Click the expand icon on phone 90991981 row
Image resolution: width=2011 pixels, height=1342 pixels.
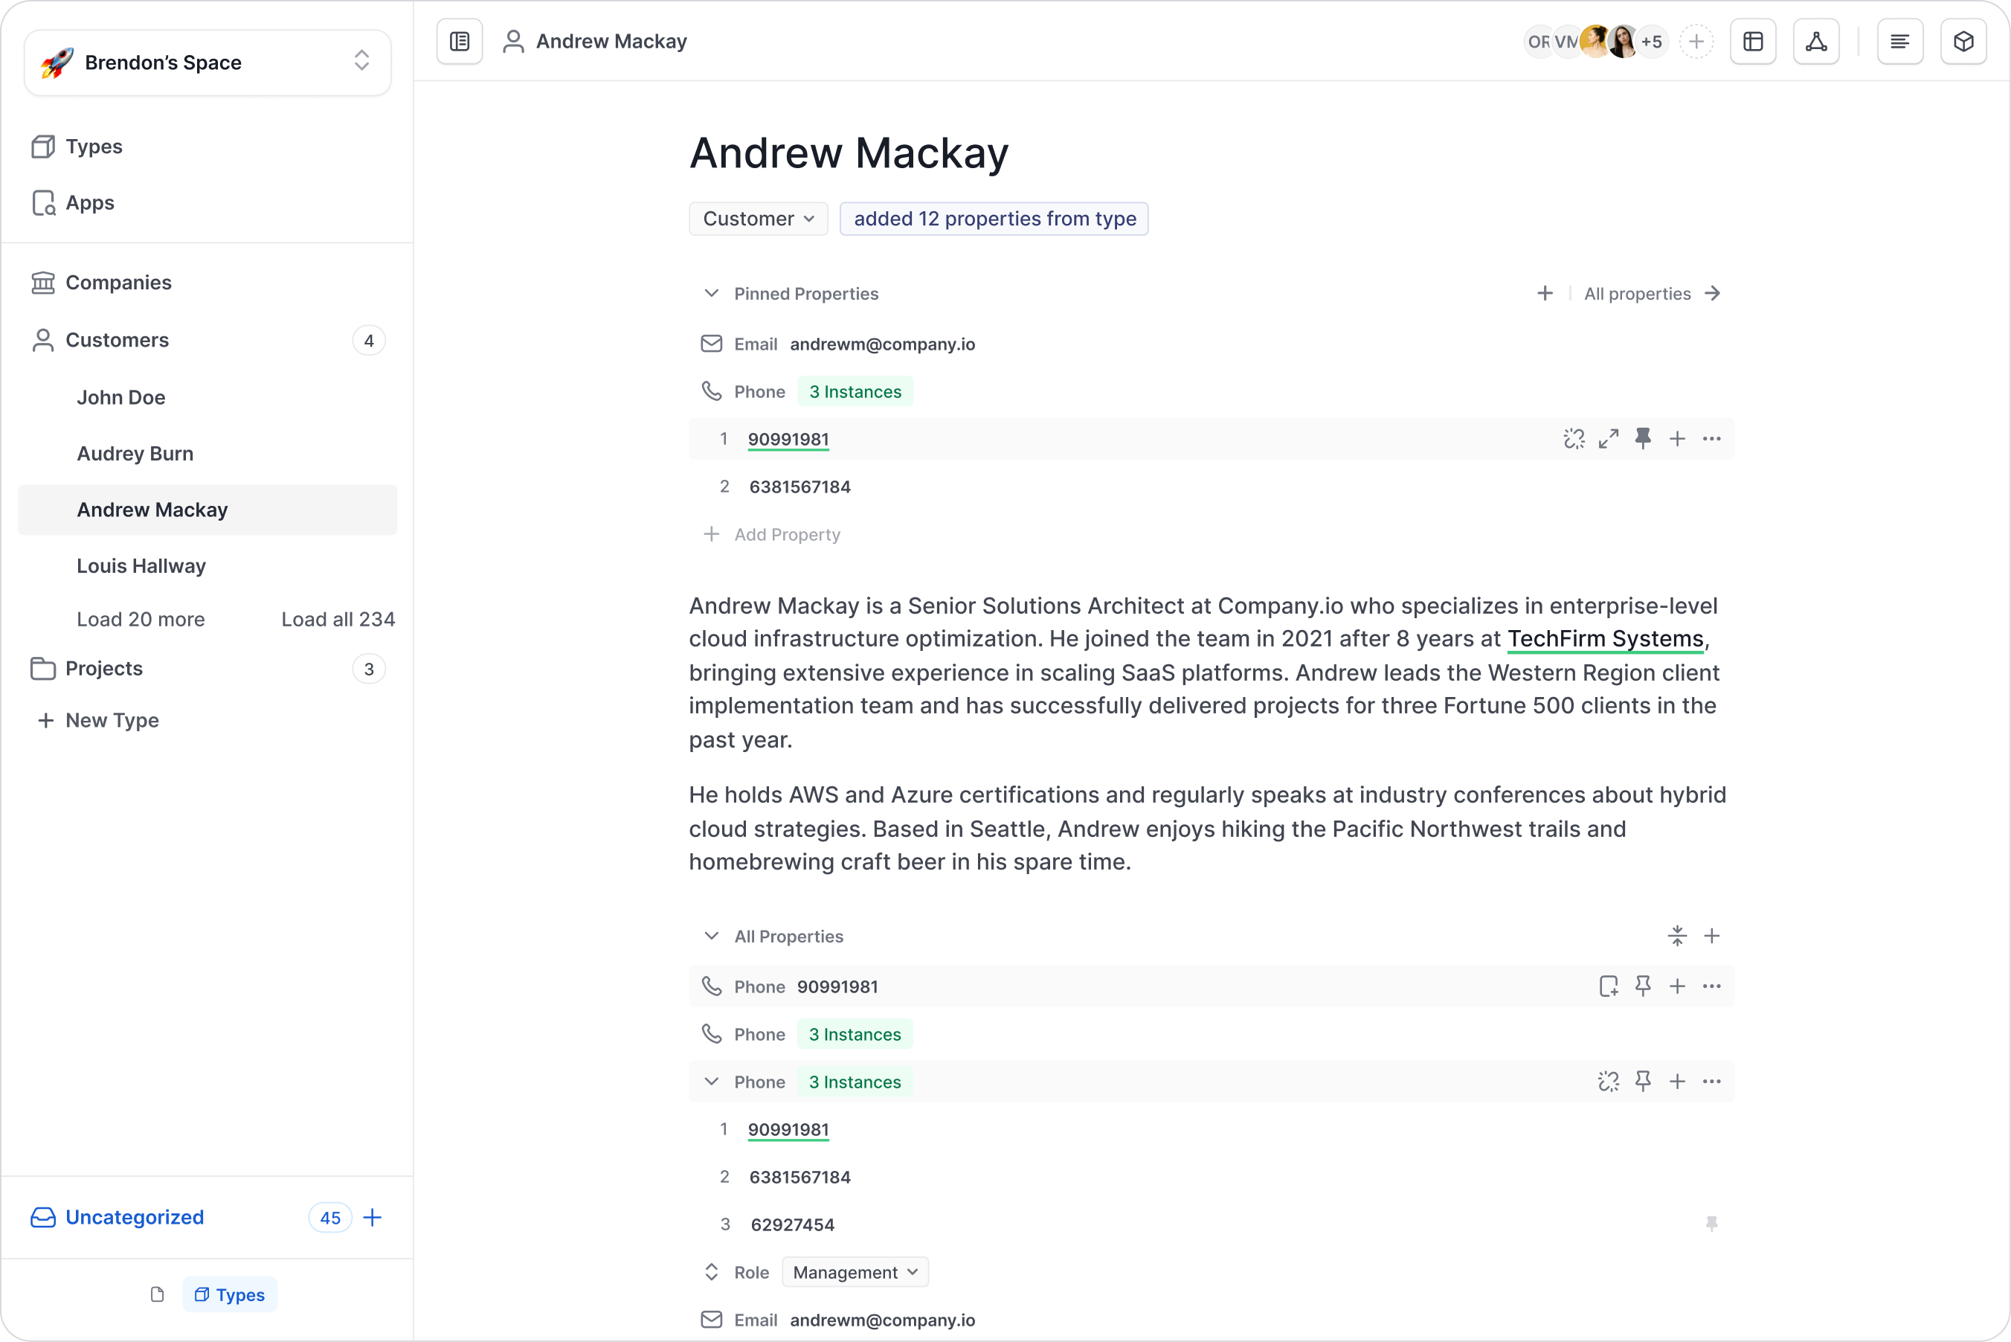tap(1608, 439)
